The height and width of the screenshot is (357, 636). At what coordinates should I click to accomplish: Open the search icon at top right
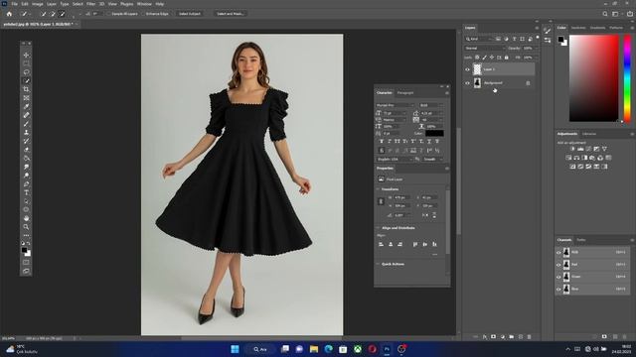[605, 14]
